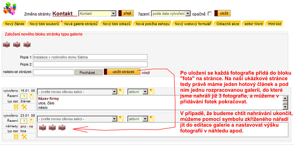The height and width of the screenshot is (148, 294).
Task: Edit the článek block with crossed tools icon
Action: pos(24,107)
